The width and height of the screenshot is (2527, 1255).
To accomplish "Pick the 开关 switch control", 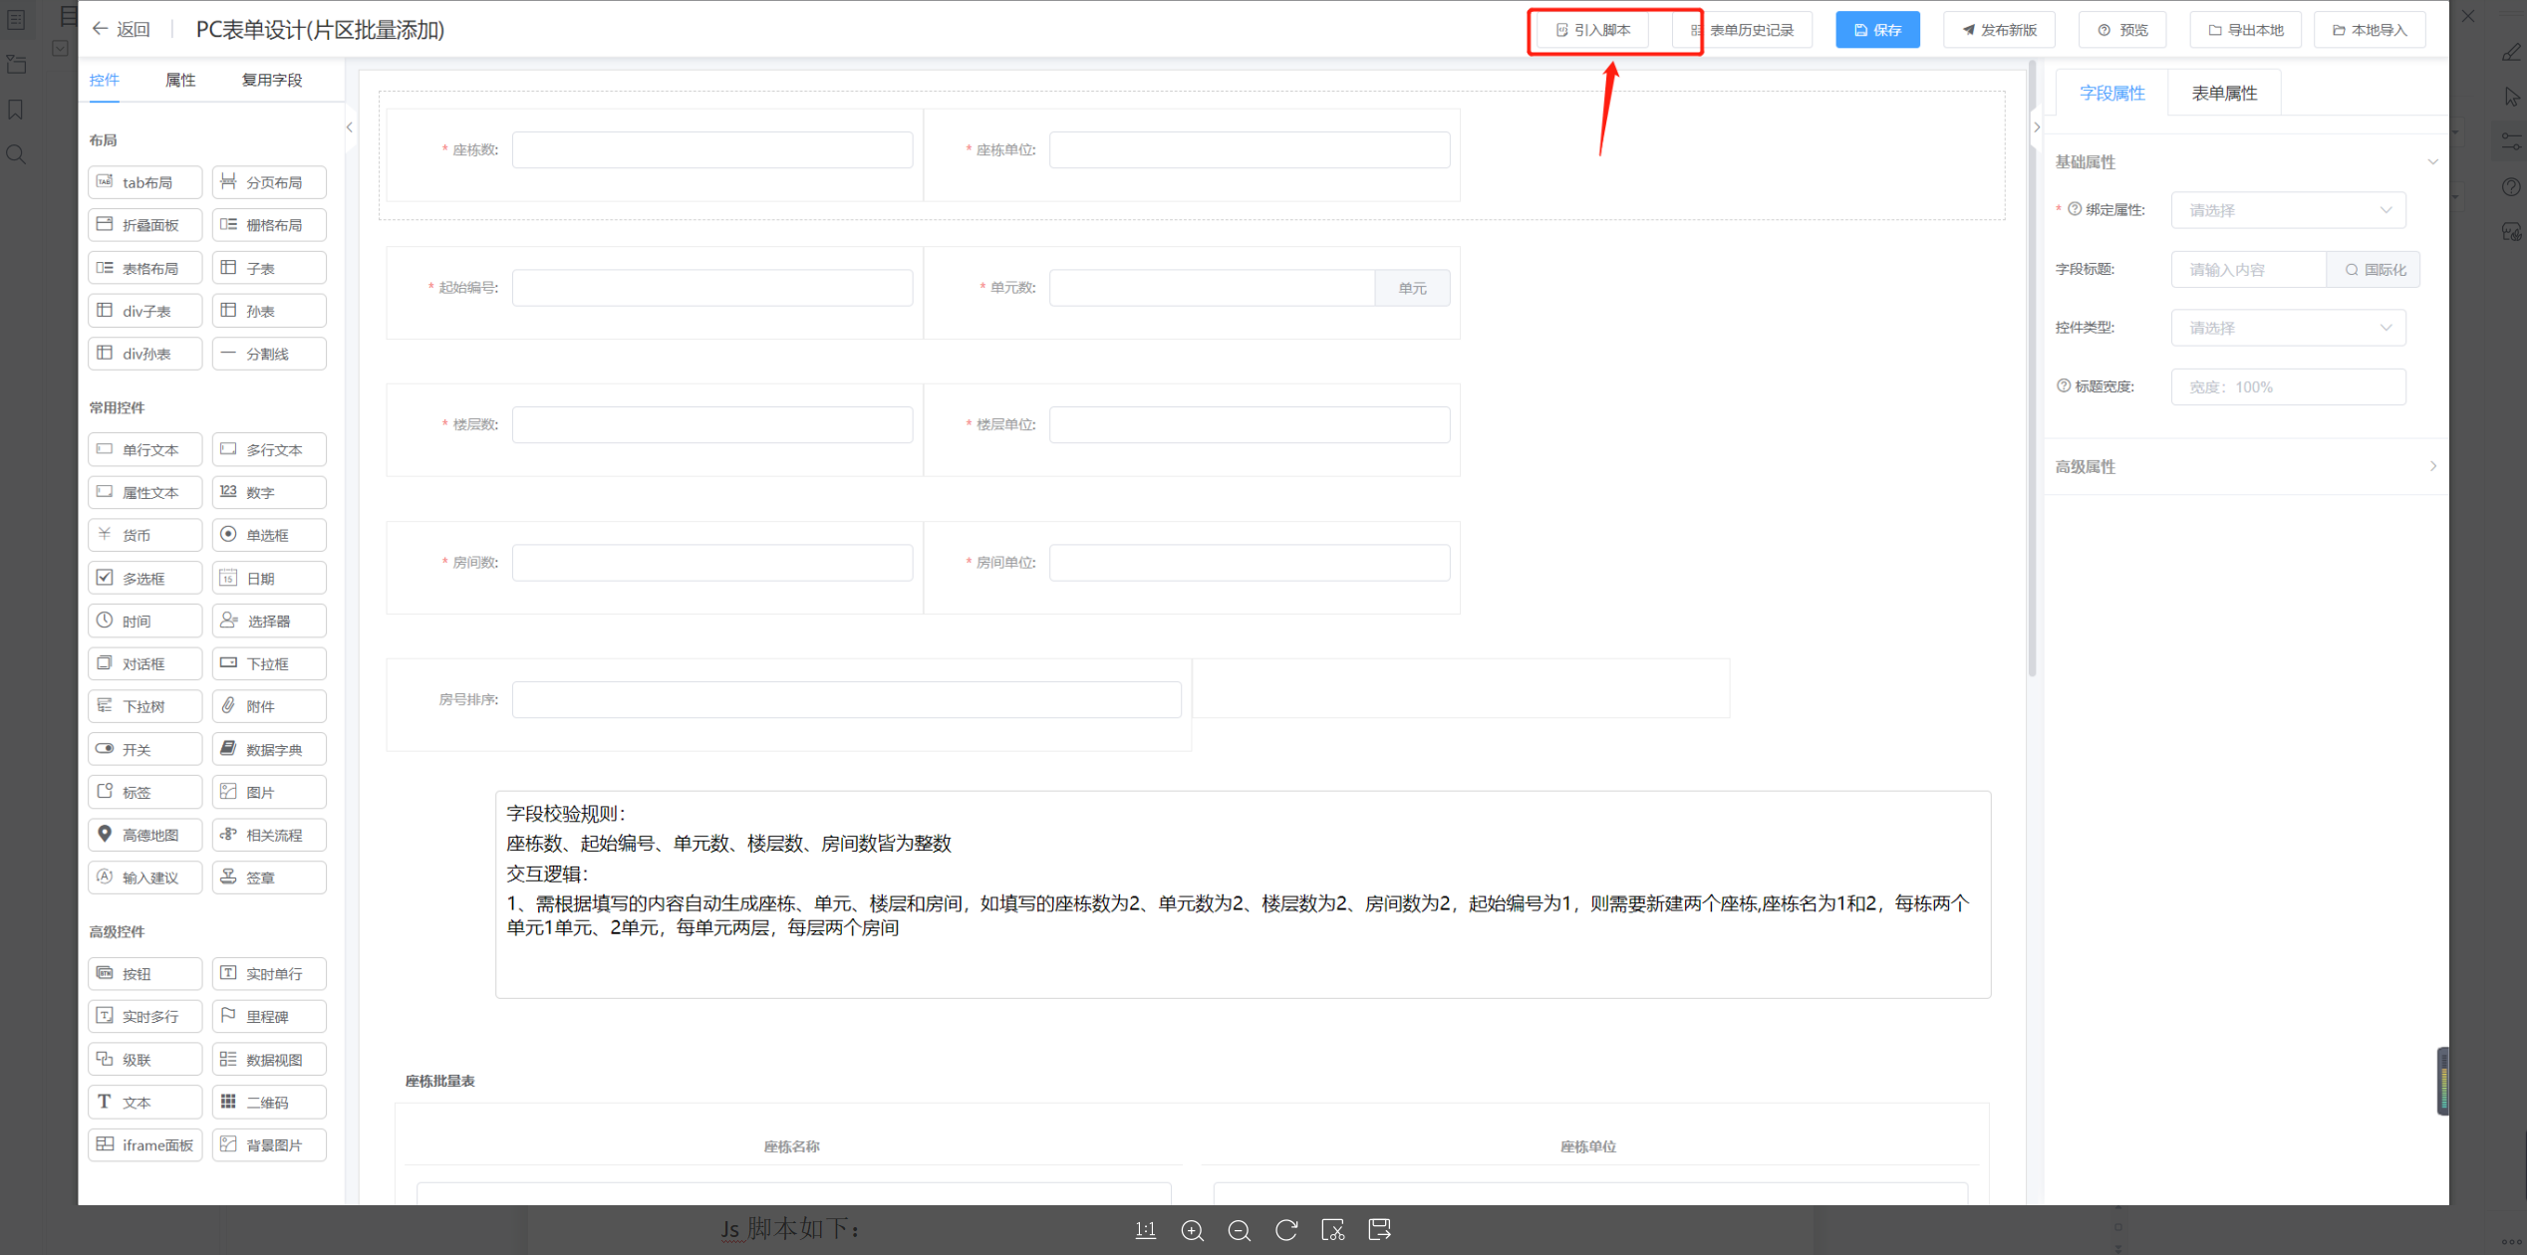I will [145, 749].
